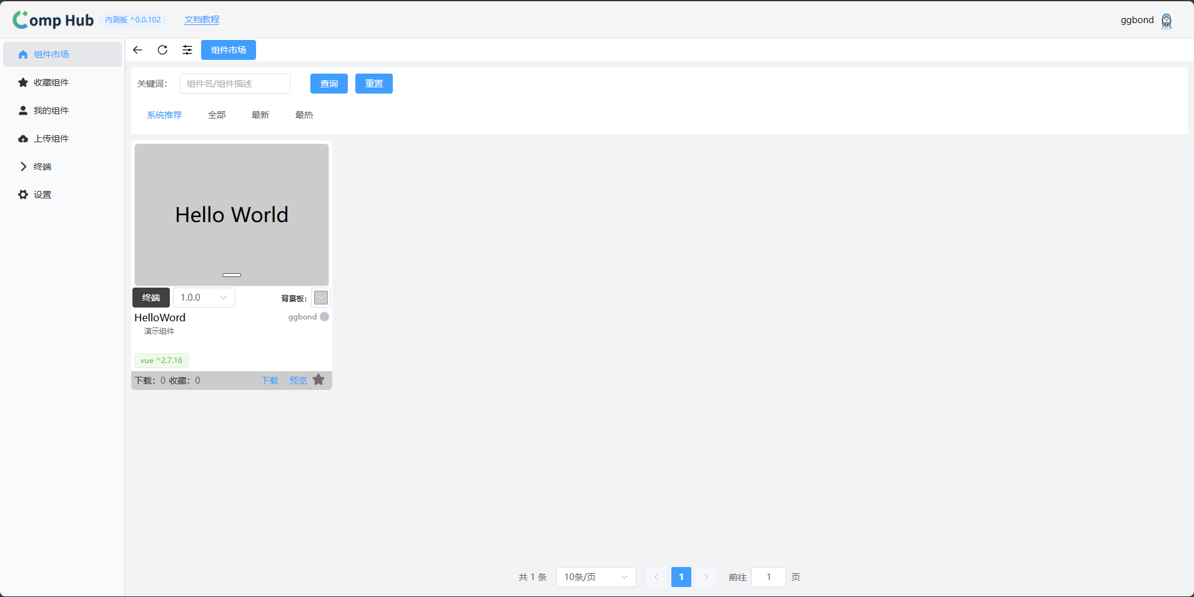Screen dimensions: 1194x597
Task: Open the filter settings sliders icon
Action: tap(187, 50)
